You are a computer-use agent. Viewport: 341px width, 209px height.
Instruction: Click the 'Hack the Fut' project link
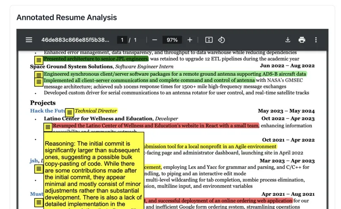click(47, 111)
